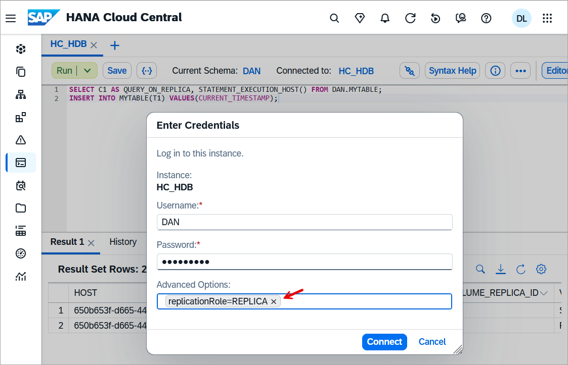Click the DAN current schema link
Viewport: 568px width, 365px height.
252,71
